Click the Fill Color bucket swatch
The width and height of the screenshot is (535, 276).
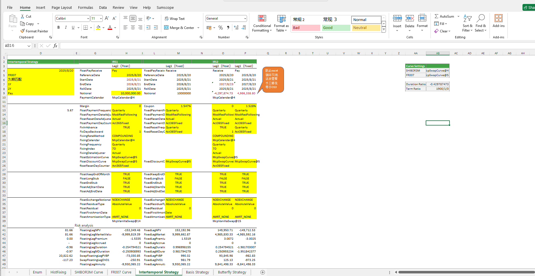click(98, 28)
